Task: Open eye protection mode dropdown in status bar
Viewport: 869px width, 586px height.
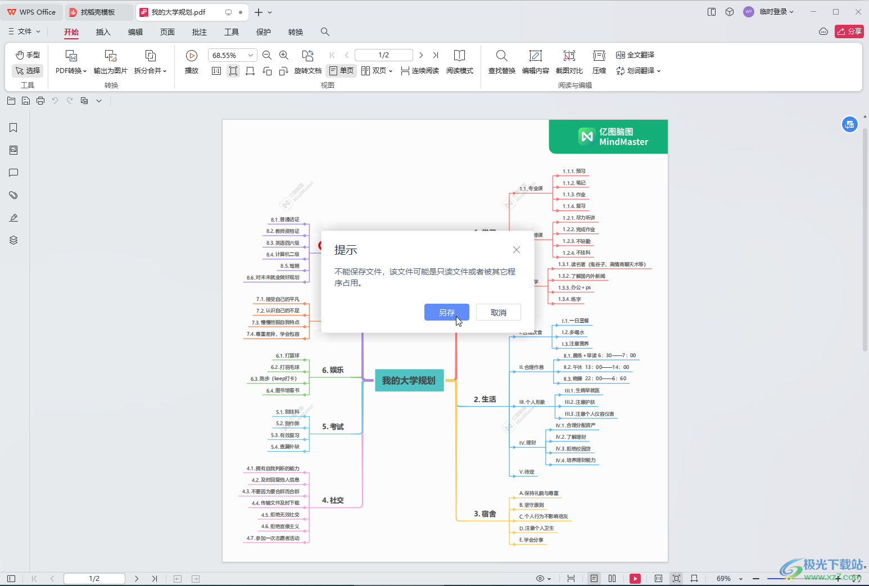Action: tap(544, 578)
